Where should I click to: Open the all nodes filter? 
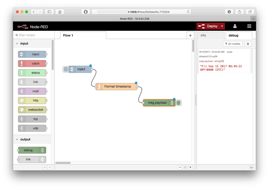pyautogui.click(x=233, y=44)
